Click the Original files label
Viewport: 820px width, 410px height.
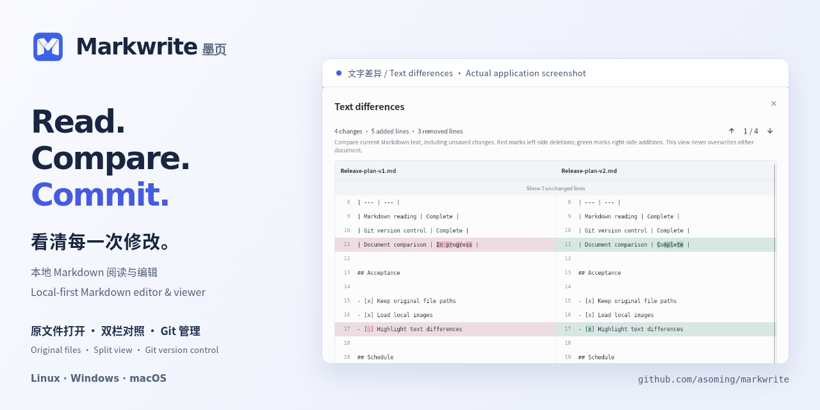click(x=56, y=350)
